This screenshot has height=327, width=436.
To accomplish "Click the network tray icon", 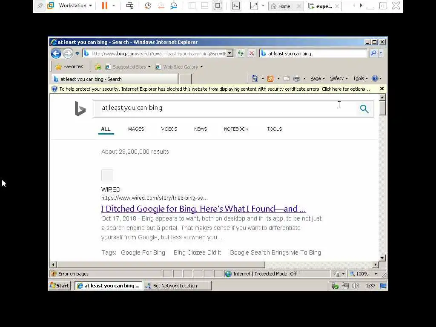I will click(345, 286).
